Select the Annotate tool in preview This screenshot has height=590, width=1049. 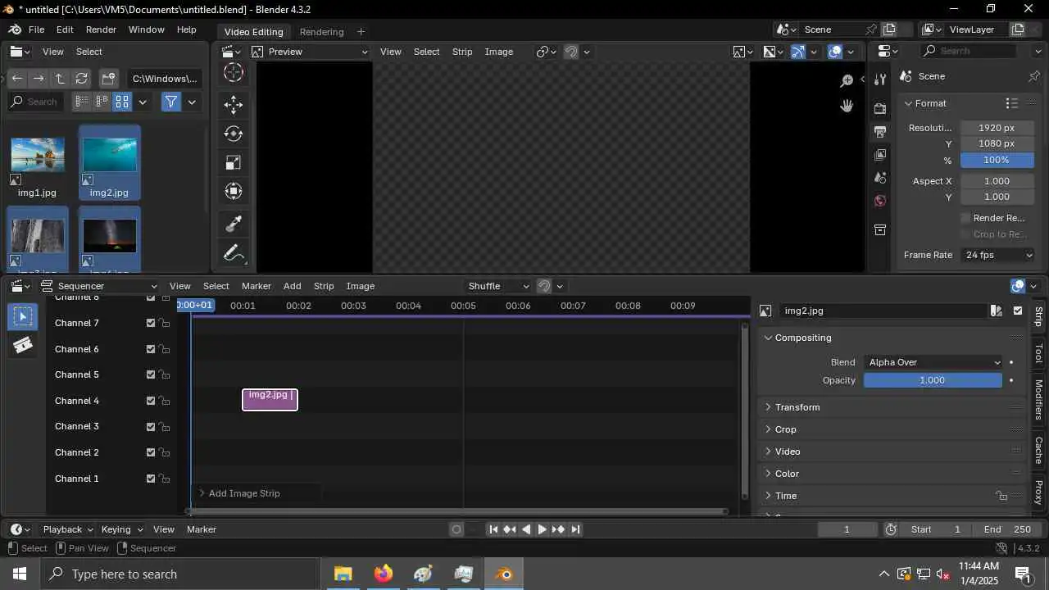[234, 254]
